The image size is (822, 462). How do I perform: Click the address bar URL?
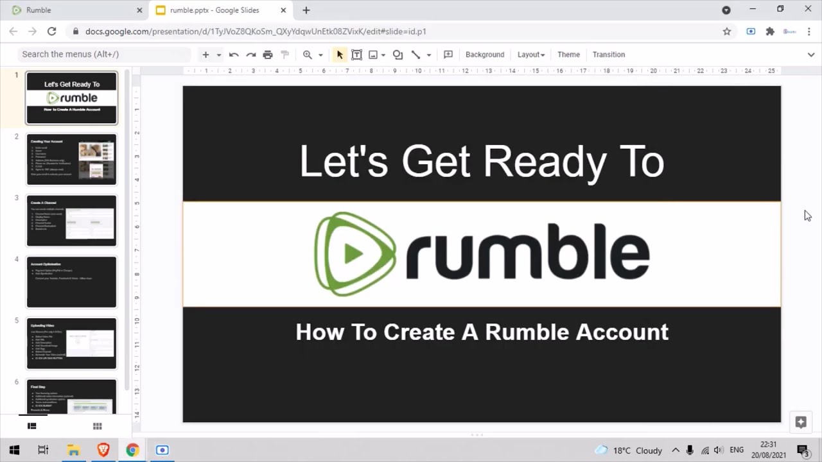tap(256, 31)
